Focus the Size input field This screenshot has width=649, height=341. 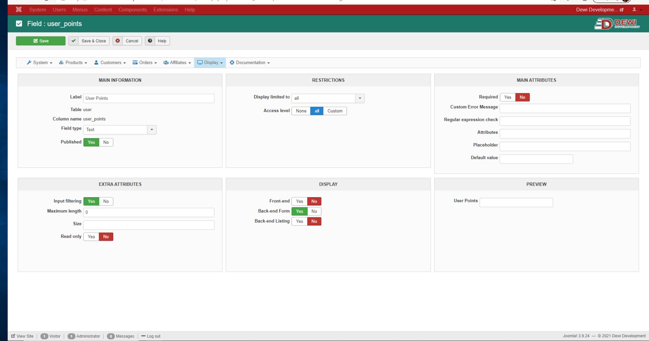coord(149,225)
